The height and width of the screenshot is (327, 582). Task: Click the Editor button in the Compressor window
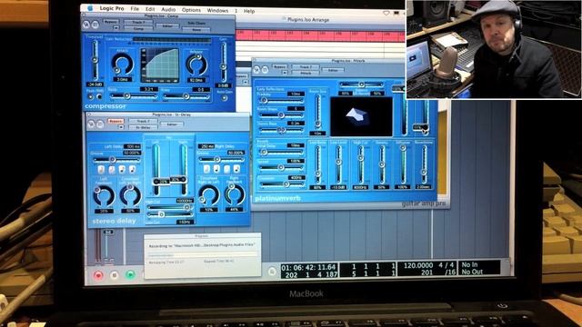[167, 26]
